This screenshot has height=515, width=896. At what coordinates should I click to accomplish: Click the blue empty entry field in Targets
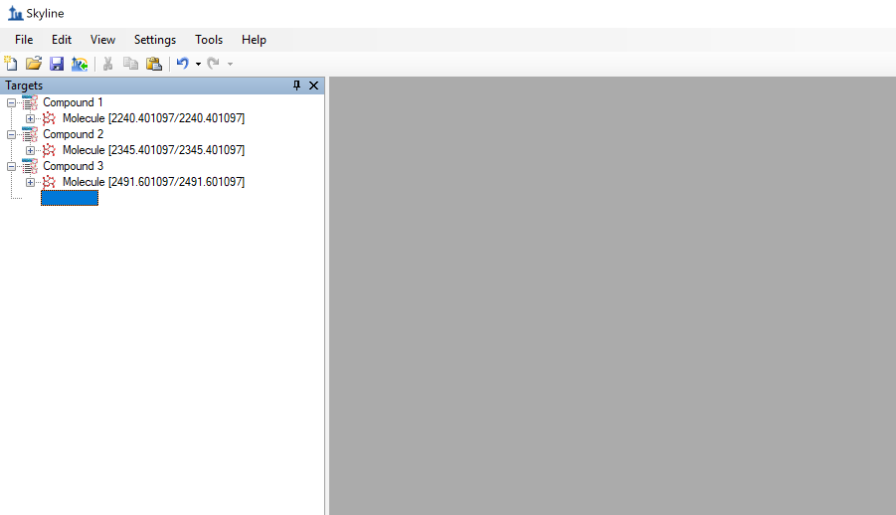70,198
